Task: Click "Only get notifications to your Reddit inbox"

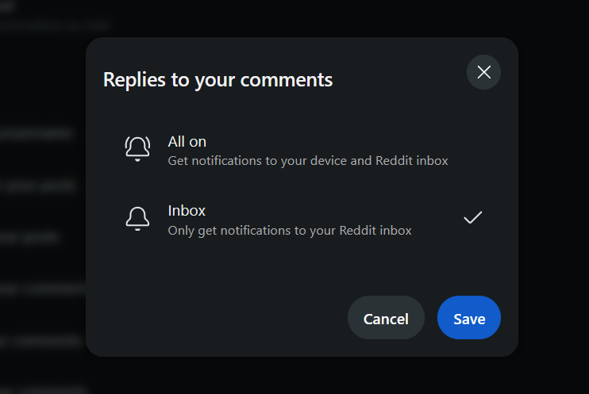Action: pyautogui.click(x=290, y=231)
